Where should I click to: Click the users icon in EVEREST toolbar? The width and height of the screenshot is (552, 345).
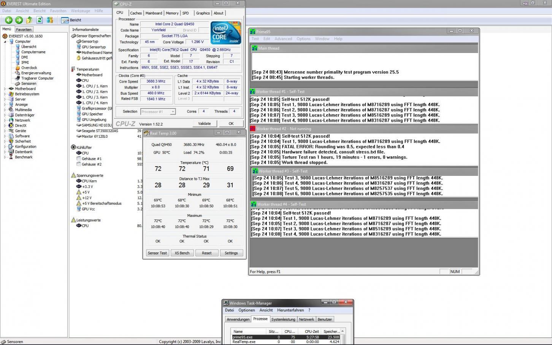[50, 20]
